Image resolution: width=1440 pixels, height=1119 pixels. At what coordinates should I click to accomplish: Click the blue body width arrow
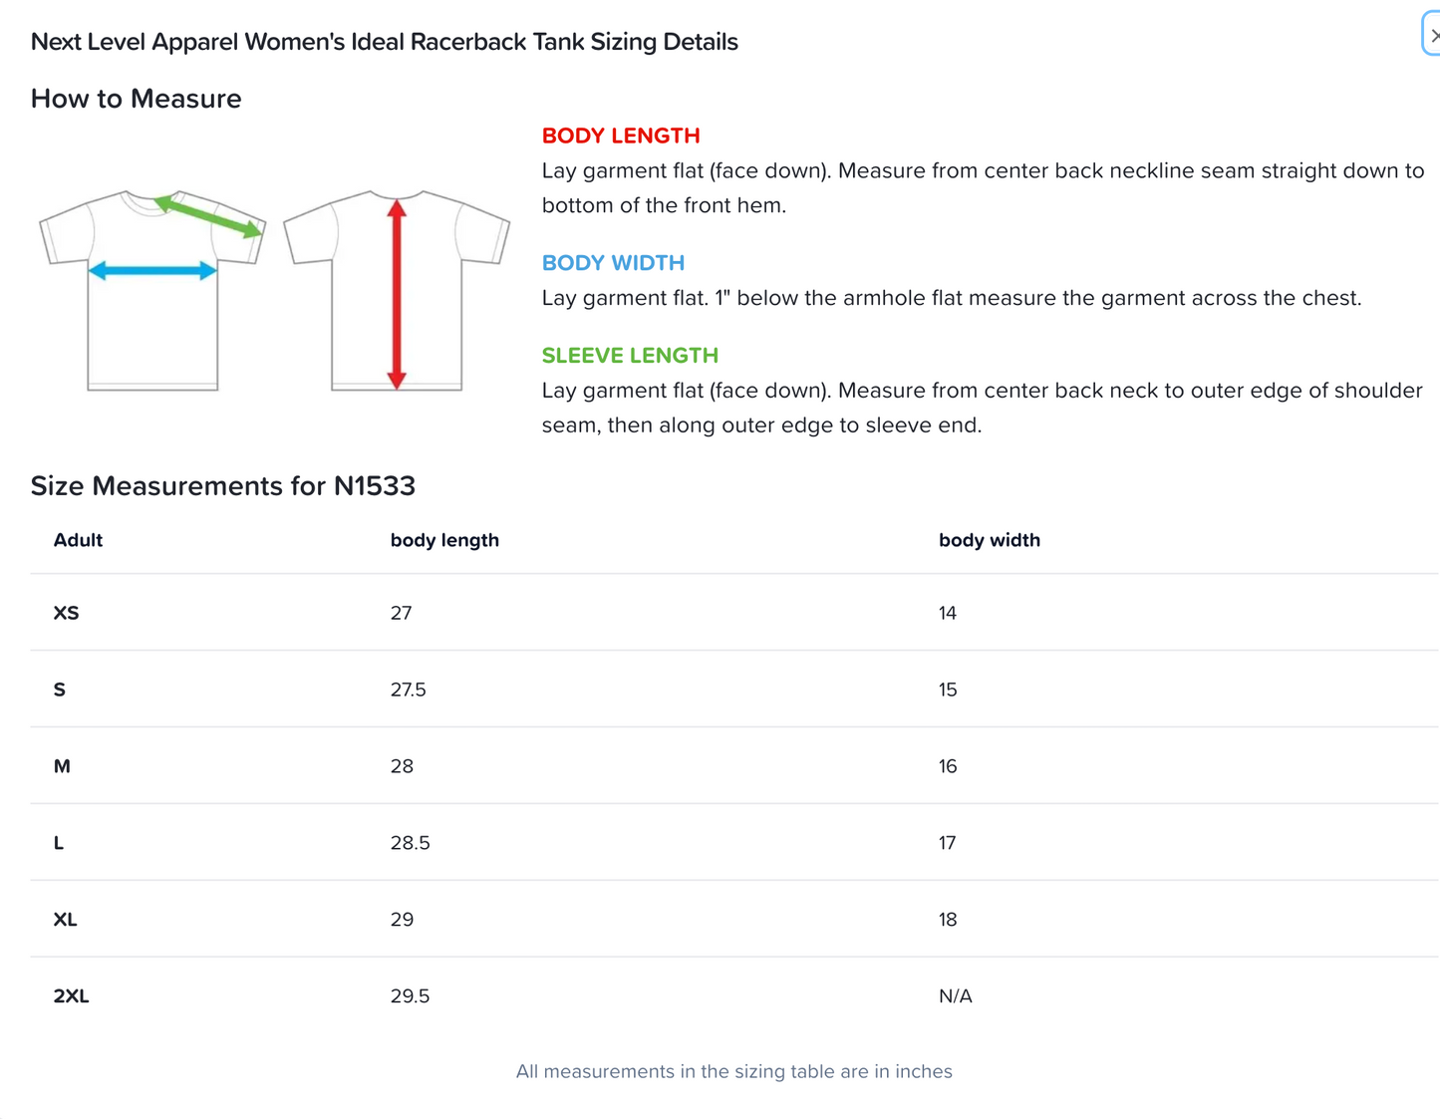pos(152,270)
